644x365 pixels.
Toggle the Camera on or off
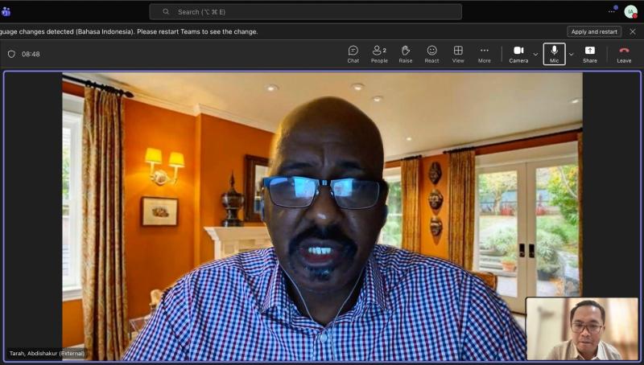(518, 54)
